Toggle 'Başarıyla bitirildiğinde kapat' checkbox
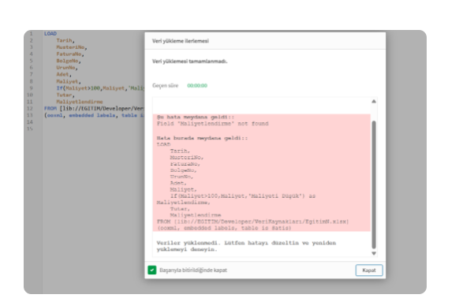This screenshot has height=302, width=474. click(x=152, y=270)
